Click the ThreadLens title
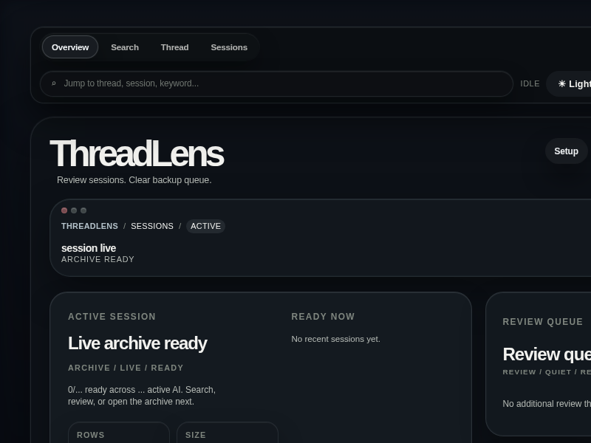 [137, 154]
